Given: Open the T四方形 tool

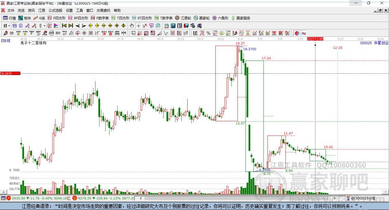Looking at the screenshot, I should (120, 18).
